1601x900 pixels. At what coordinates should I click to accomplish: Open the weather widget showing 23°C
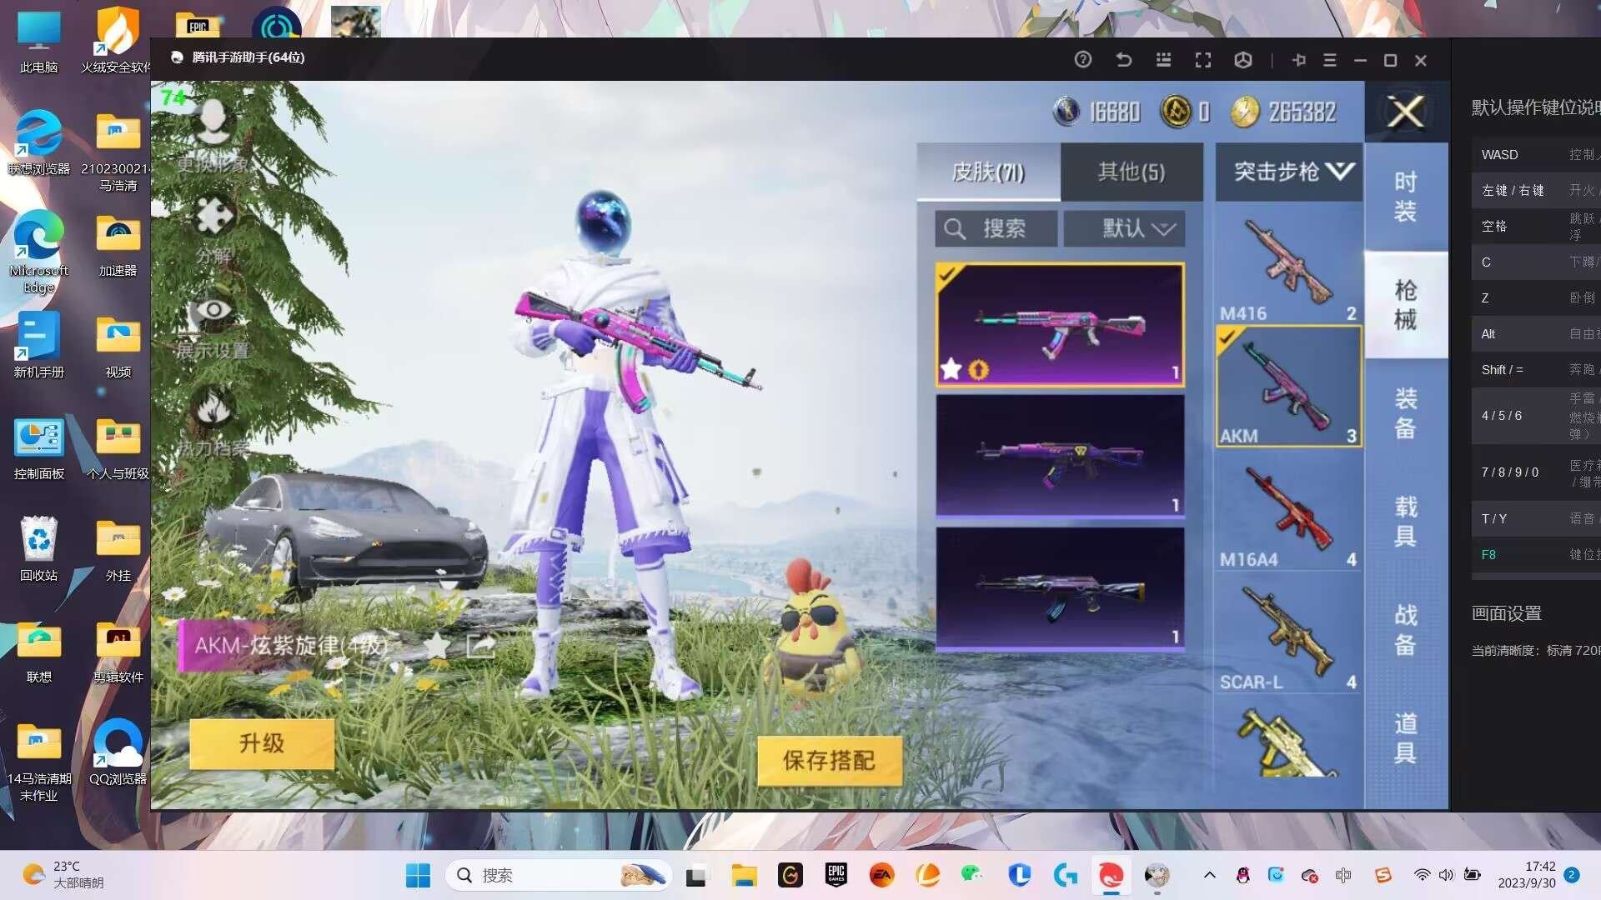point(63,875)
